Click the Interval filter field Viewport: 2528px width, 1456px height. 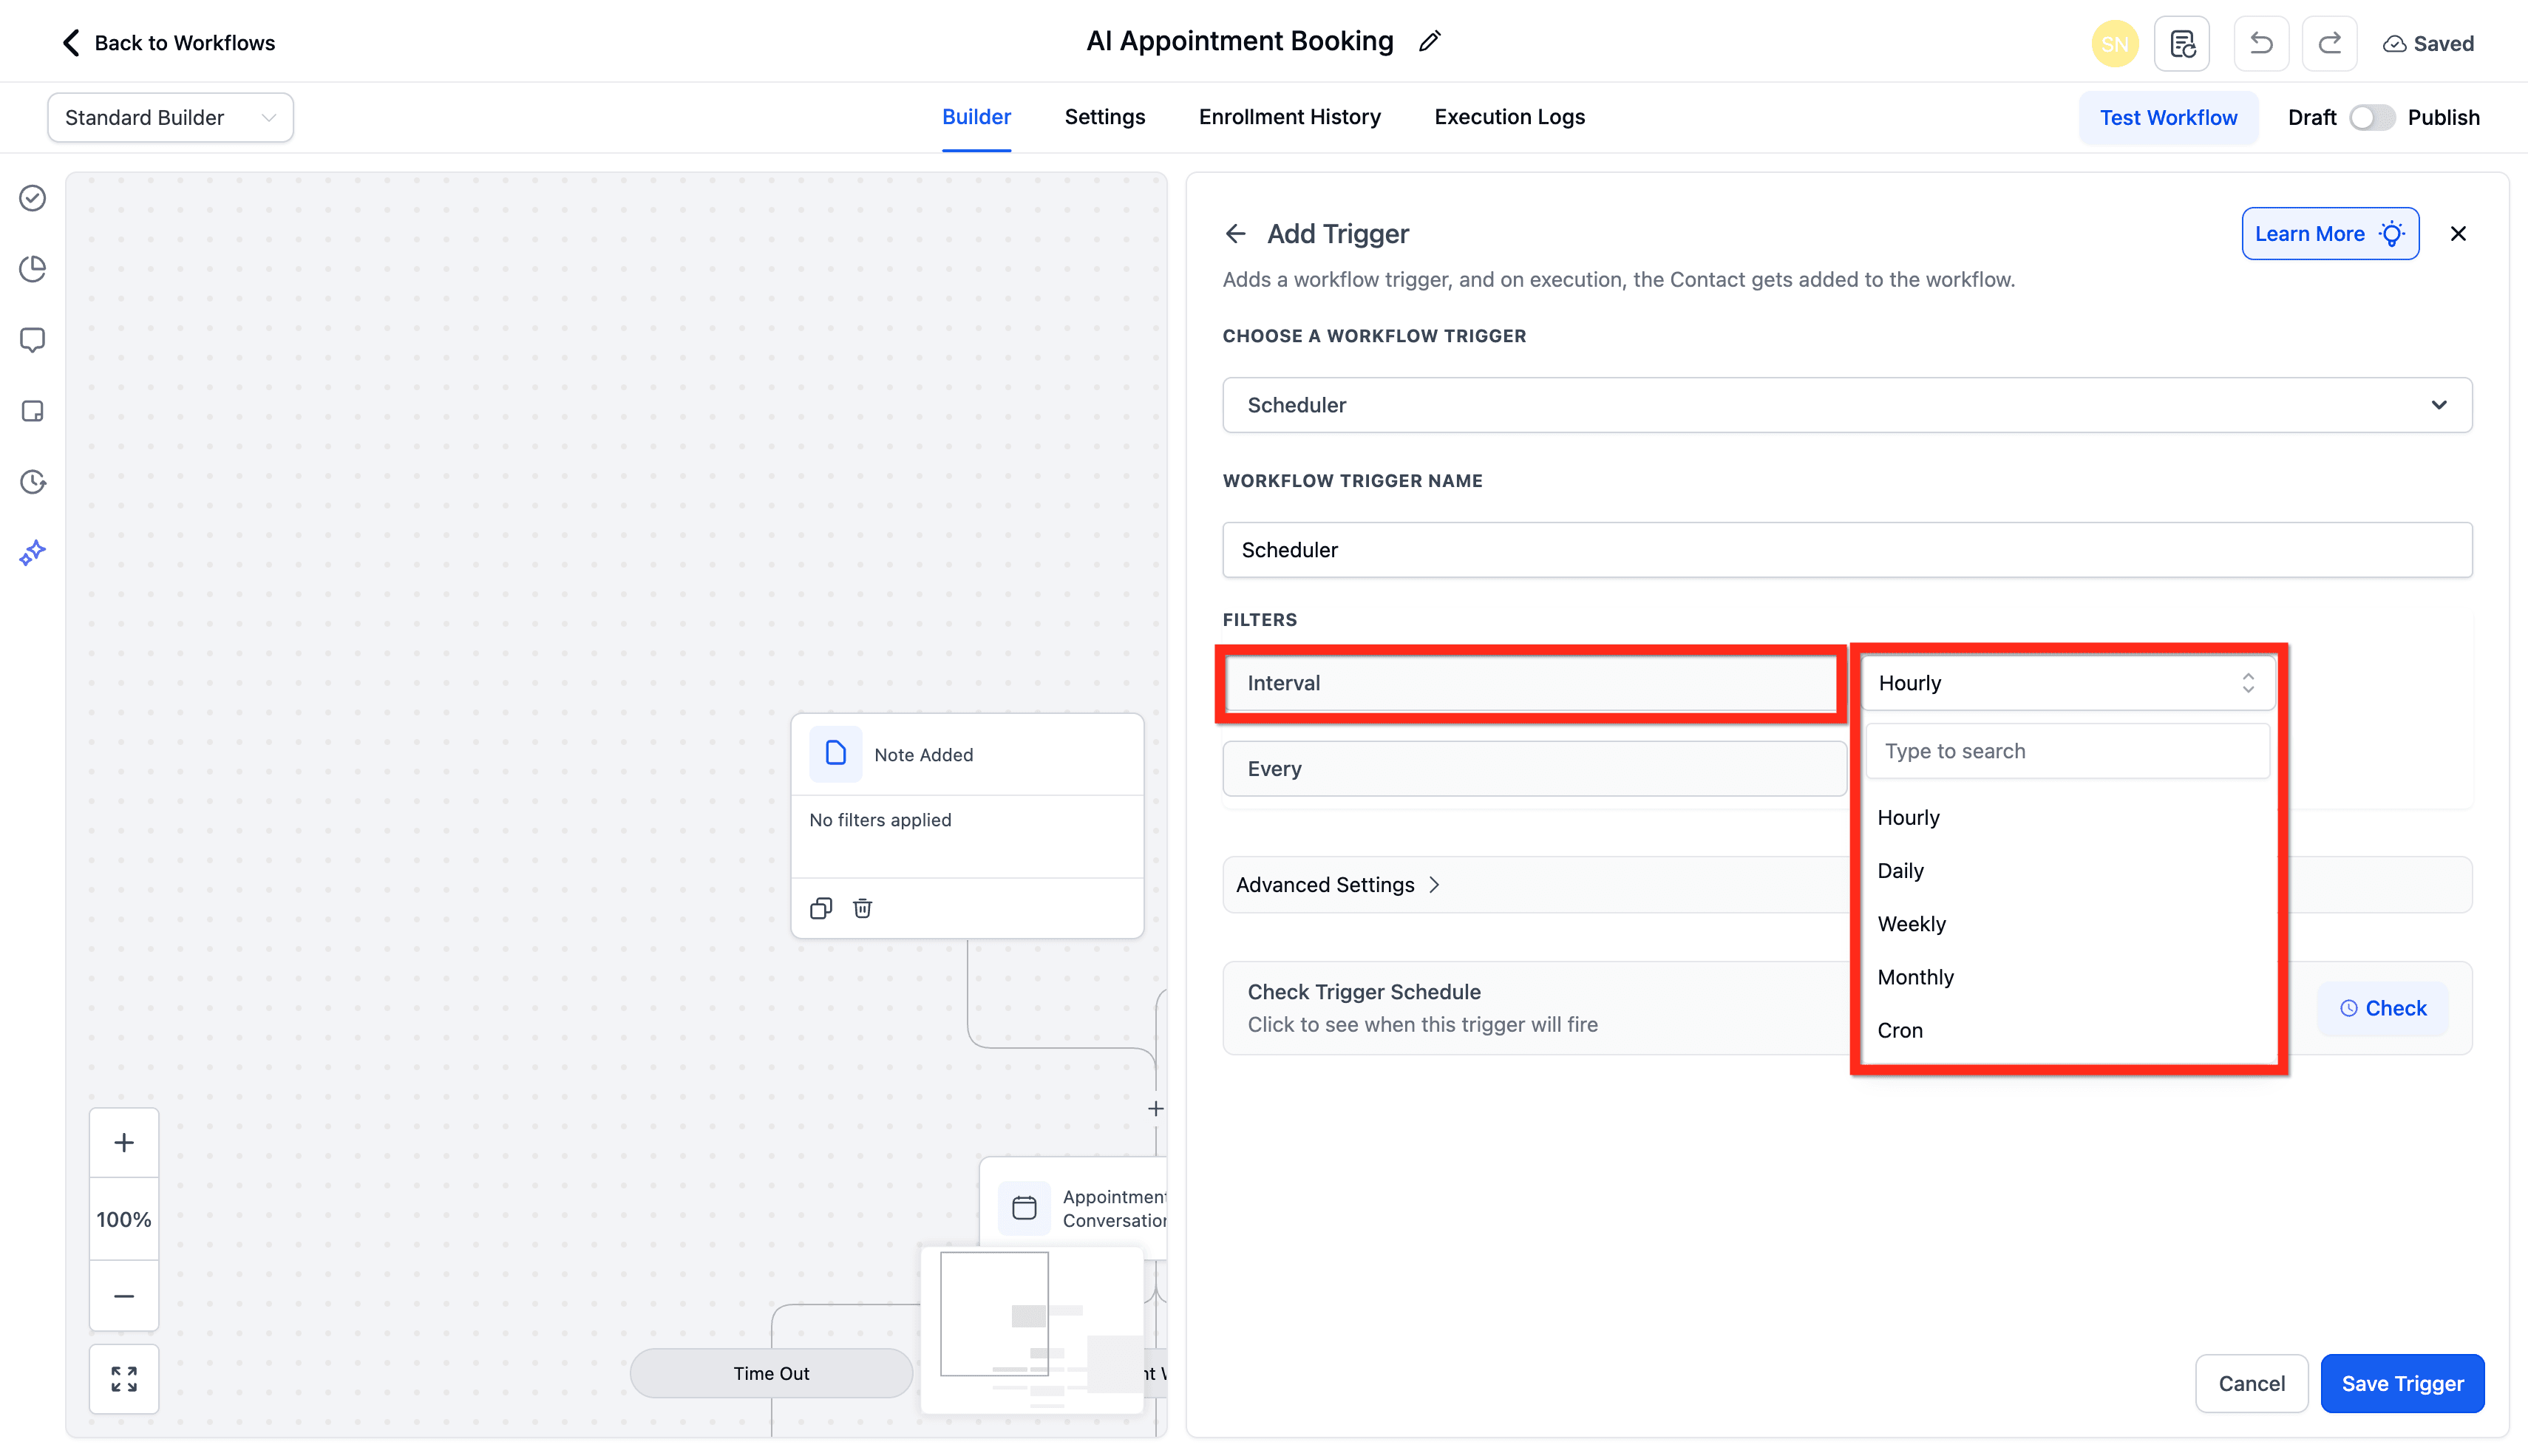point(1531,683)
